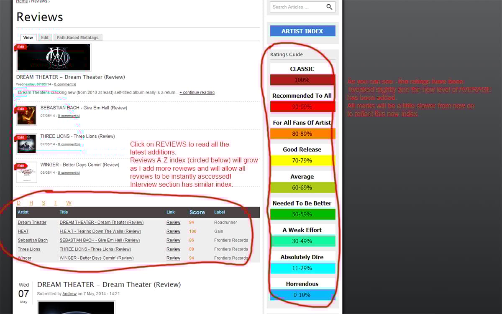502x314 pixels.
Task: Click the Dream Theater logo banner image
Action: [x=54, y=58]
